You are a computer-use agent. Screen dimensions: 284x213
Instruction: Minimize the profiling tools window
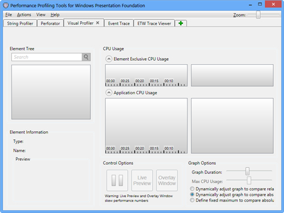click(250, 5)
